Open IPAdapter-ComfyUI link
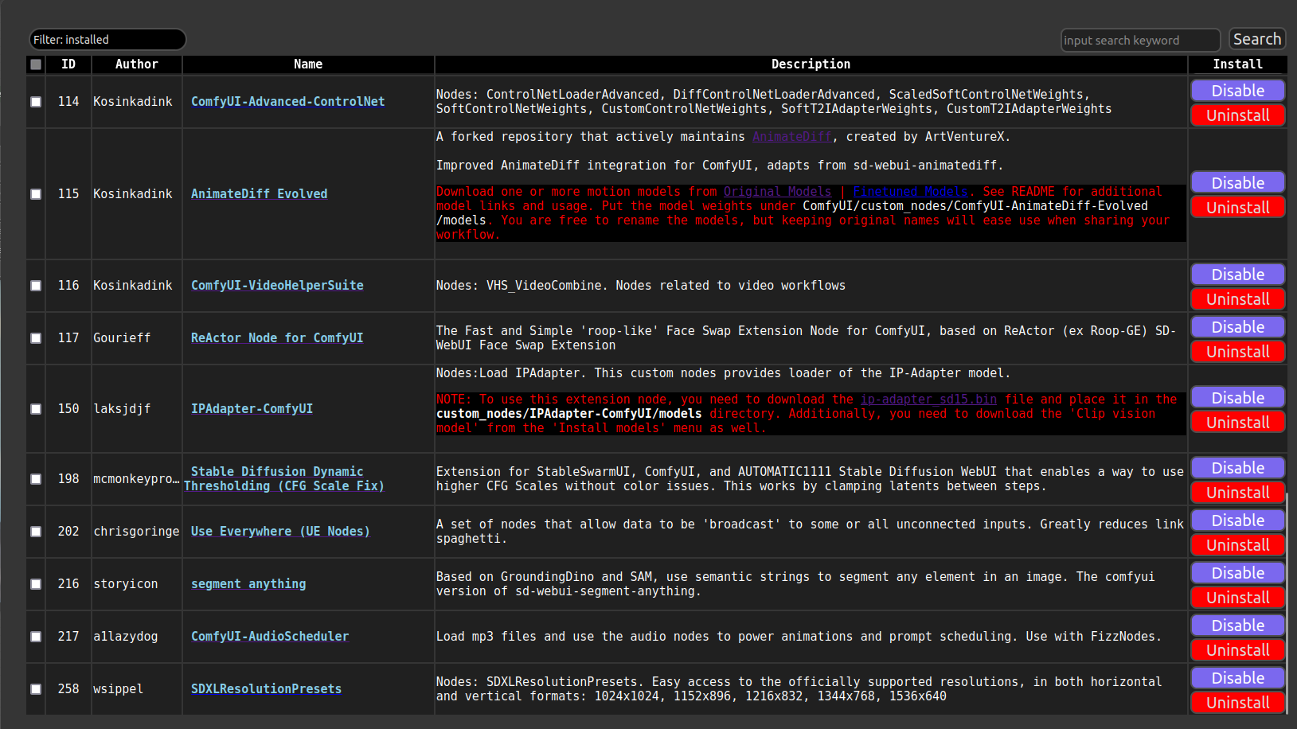The width and height of the screenshot is (1297, 729). pyautogui.click(x=252, y=409)
